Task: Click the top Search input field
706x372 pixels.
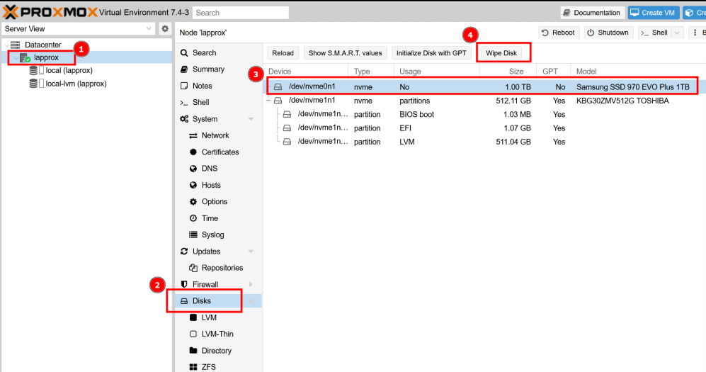Action: click(241, 13)
